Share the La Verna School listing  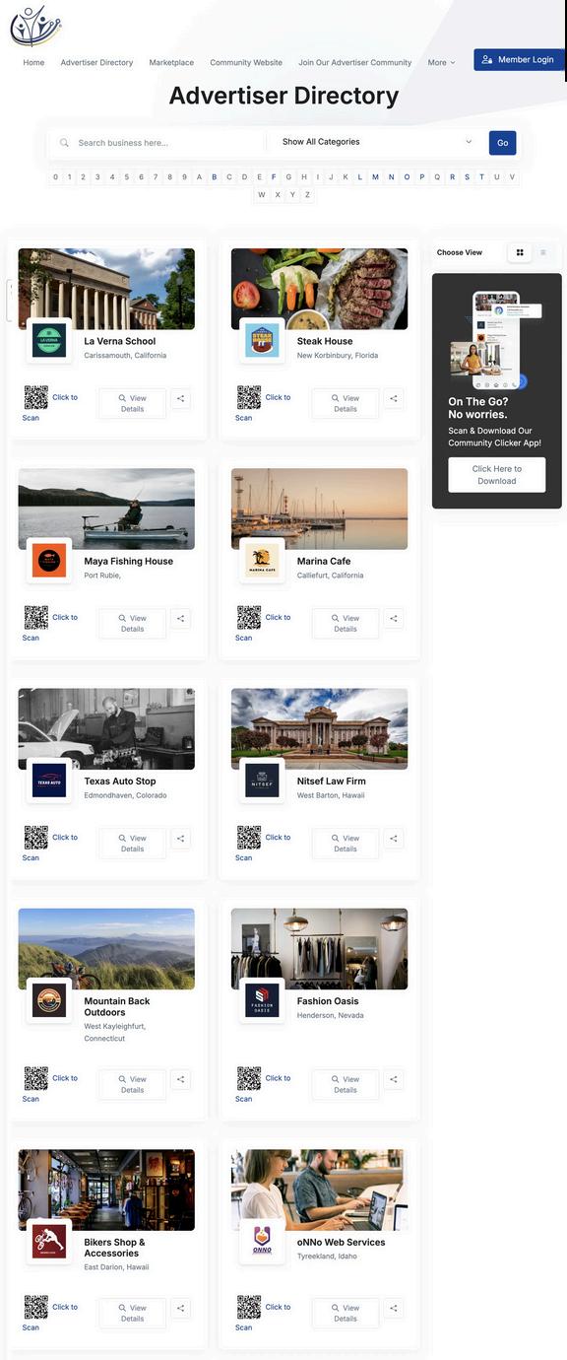click(181, 399)
